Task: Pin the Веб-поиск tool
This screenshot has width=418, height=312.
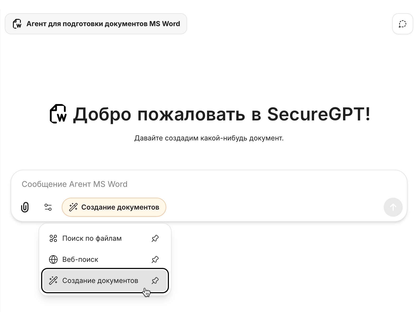Action: (x=155, y=259)
